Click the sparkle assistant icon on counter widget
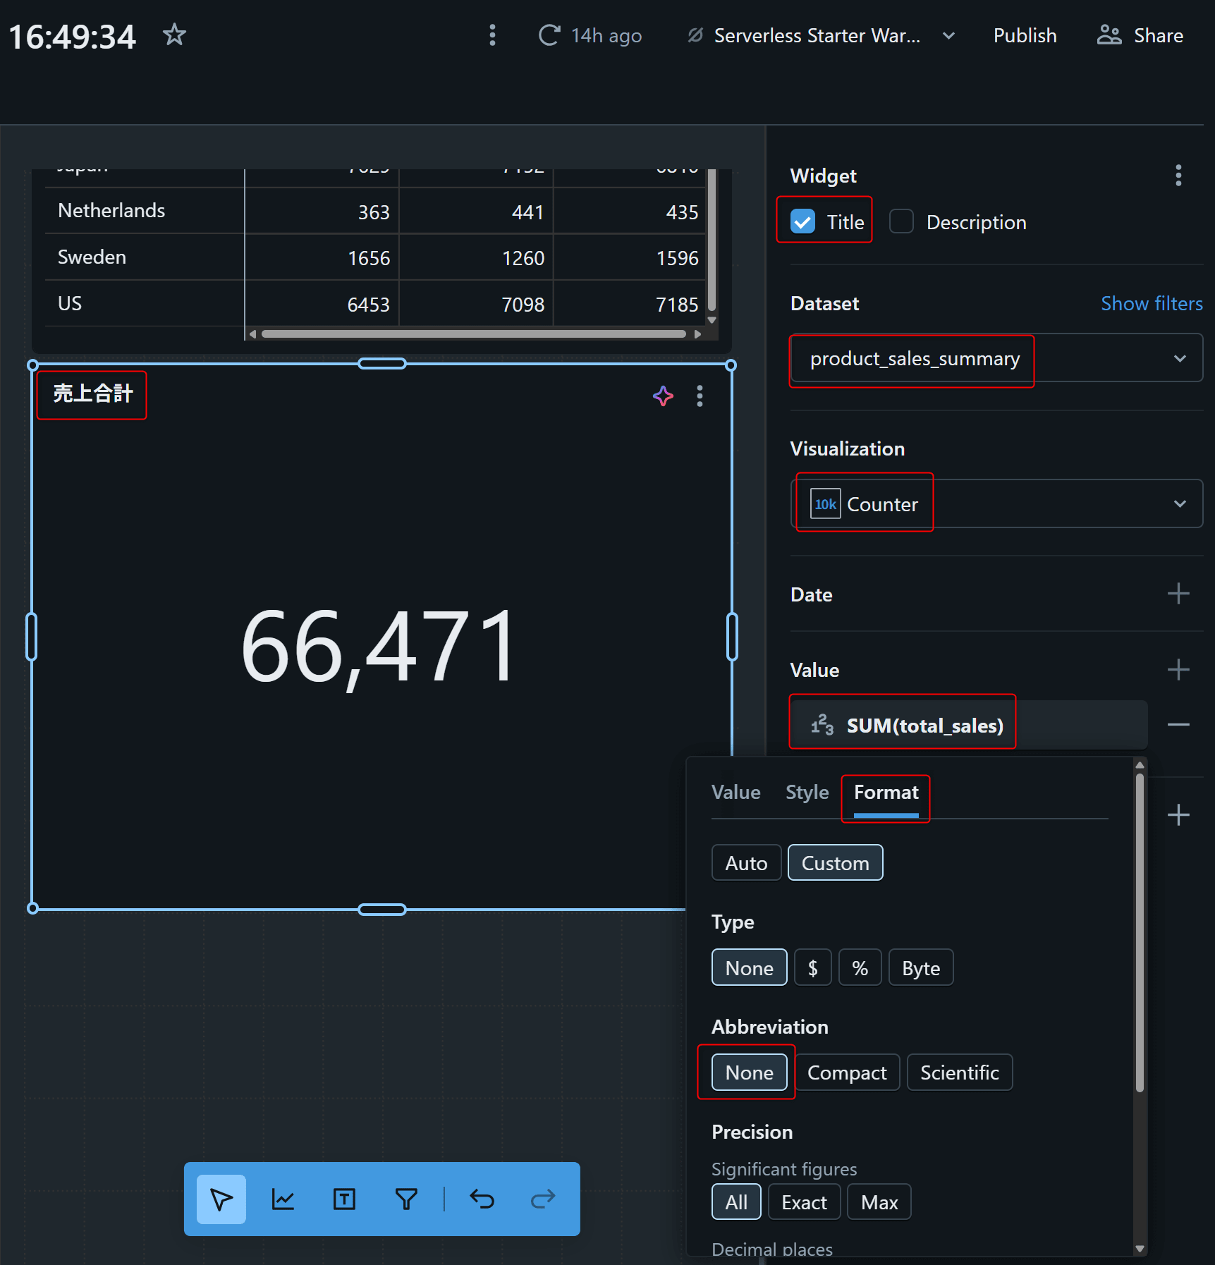The width and height of the screenshot is (1215, 1265). (663, 396)
